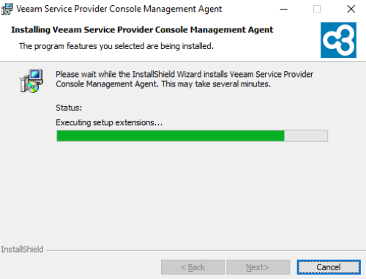Click the green filled progress bar

pos(171,135)
